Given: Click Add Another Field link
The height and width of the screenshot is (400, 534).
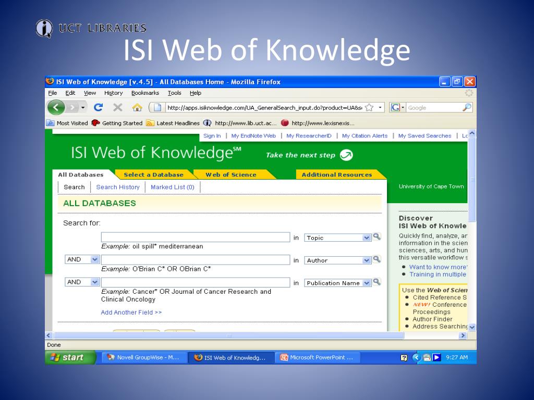Looking at the screenshot, I should tap(131, 312).
